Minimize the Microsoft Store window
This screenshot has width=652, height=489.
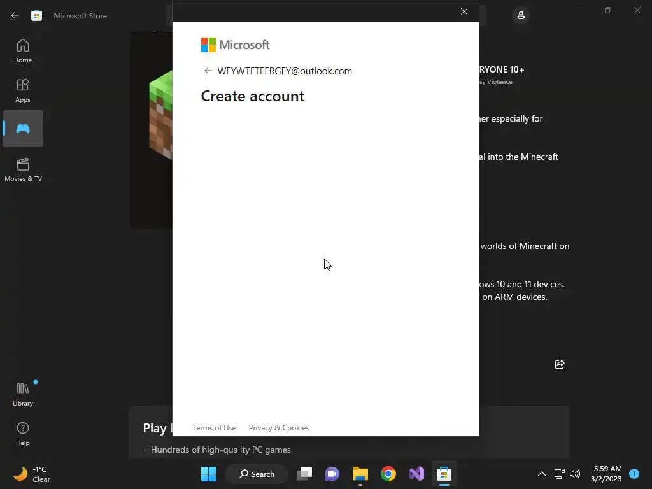(x=578, y=10)
